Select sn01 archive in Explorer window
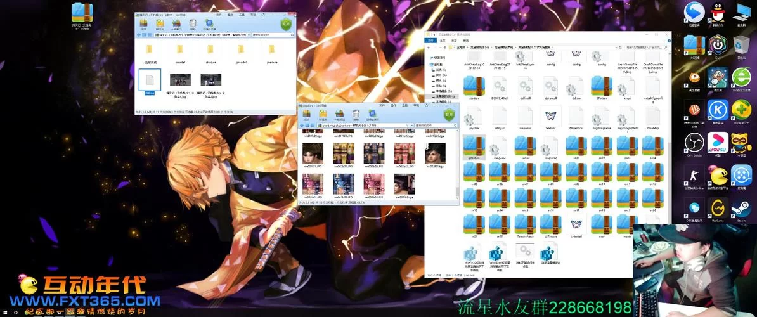 pos(576,147)
